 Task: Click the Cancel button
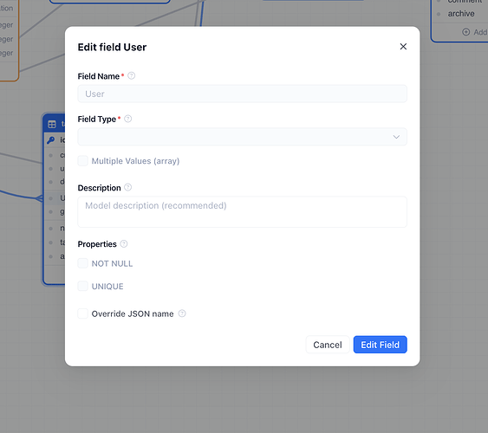click(x=328, y=345)
